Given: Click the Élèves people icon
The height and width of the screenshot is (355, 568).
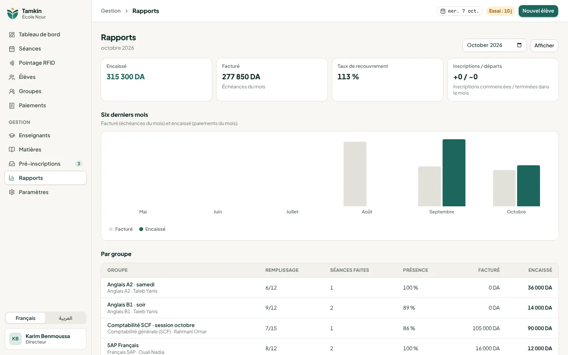Looking at the screenshot, I should [x=12, y=77].
